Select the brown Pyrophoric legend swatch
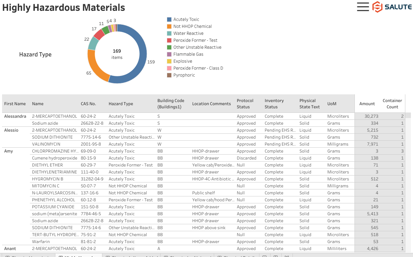This screenshot has width=413, height=257. pyautogui.click(x=169, y=75)
